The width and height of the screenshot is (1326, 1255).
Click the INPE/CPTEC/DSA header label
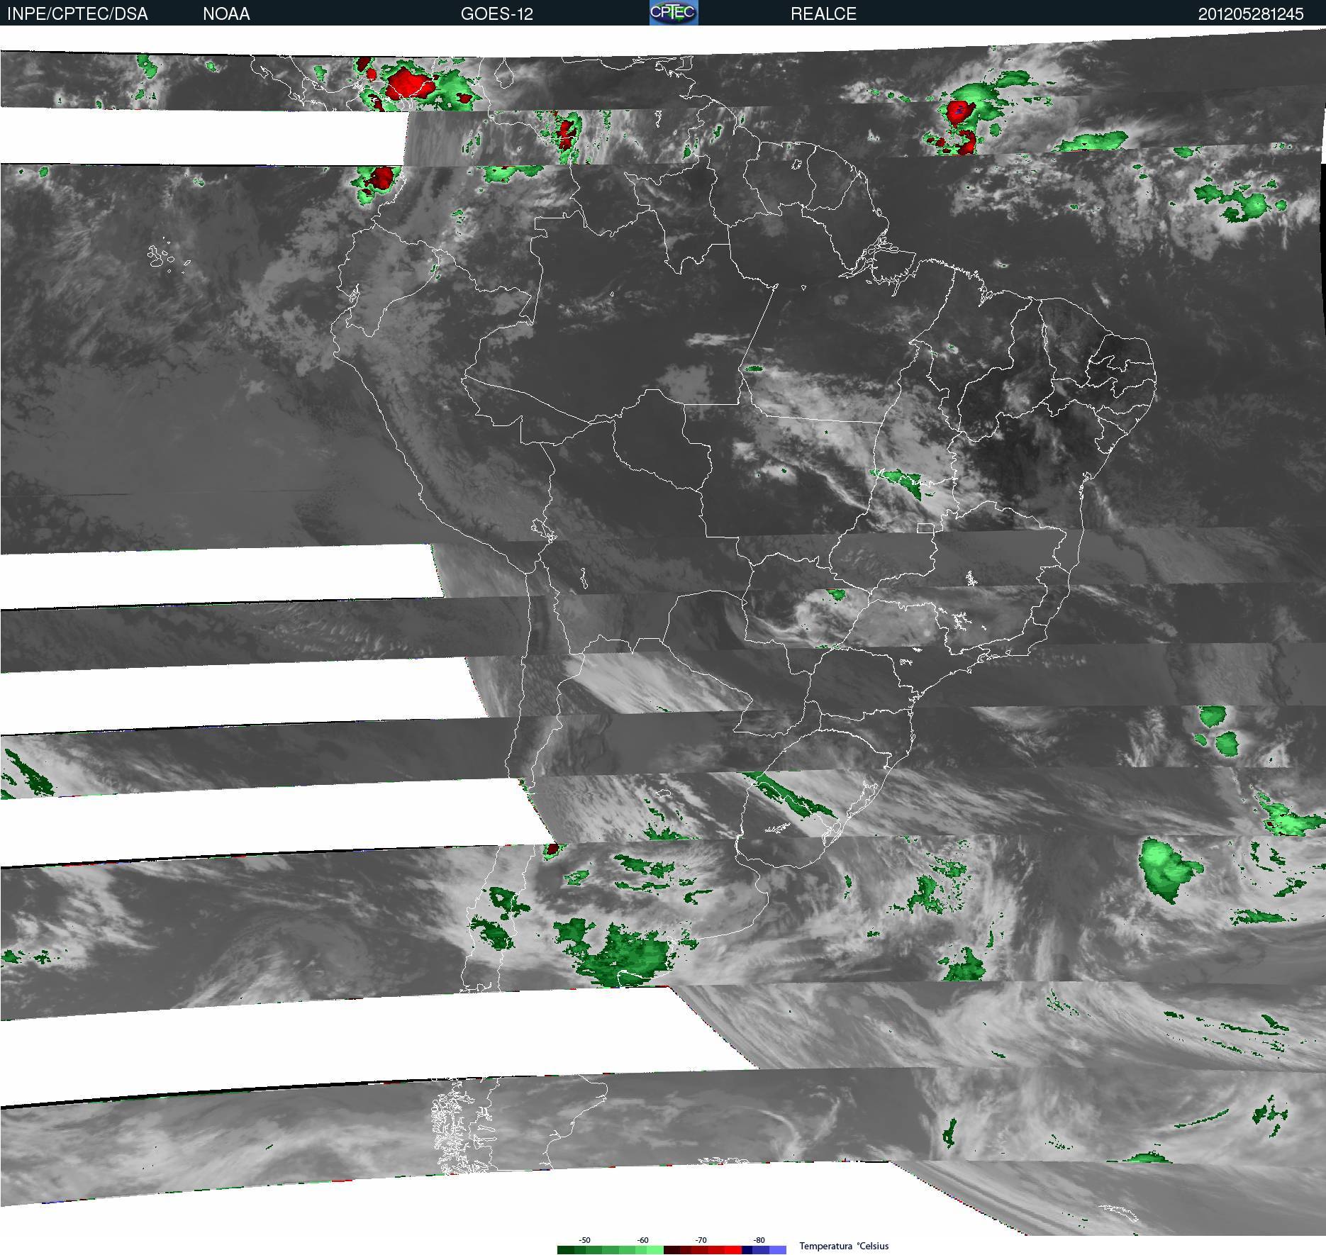[77, 14]
